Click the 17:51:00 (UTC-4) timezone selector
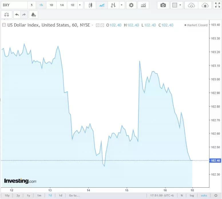222x199 pixels. (162, 196)
